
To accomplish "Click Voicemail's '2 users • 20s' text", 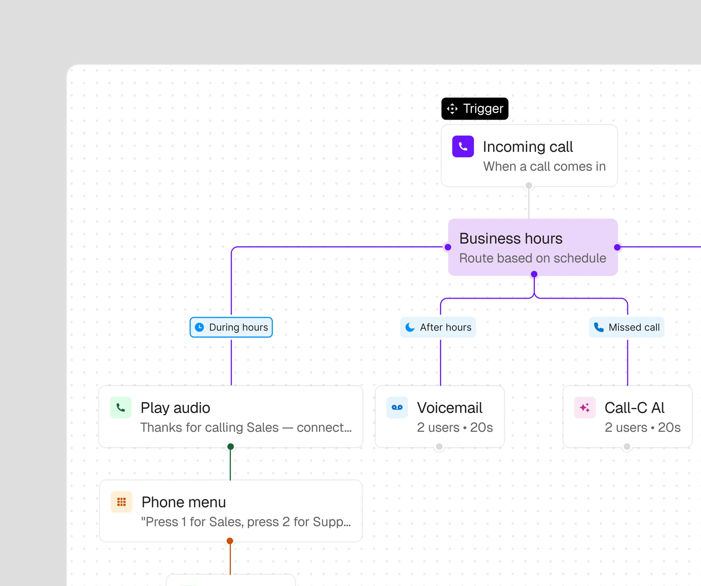I will tap(455, 427).
